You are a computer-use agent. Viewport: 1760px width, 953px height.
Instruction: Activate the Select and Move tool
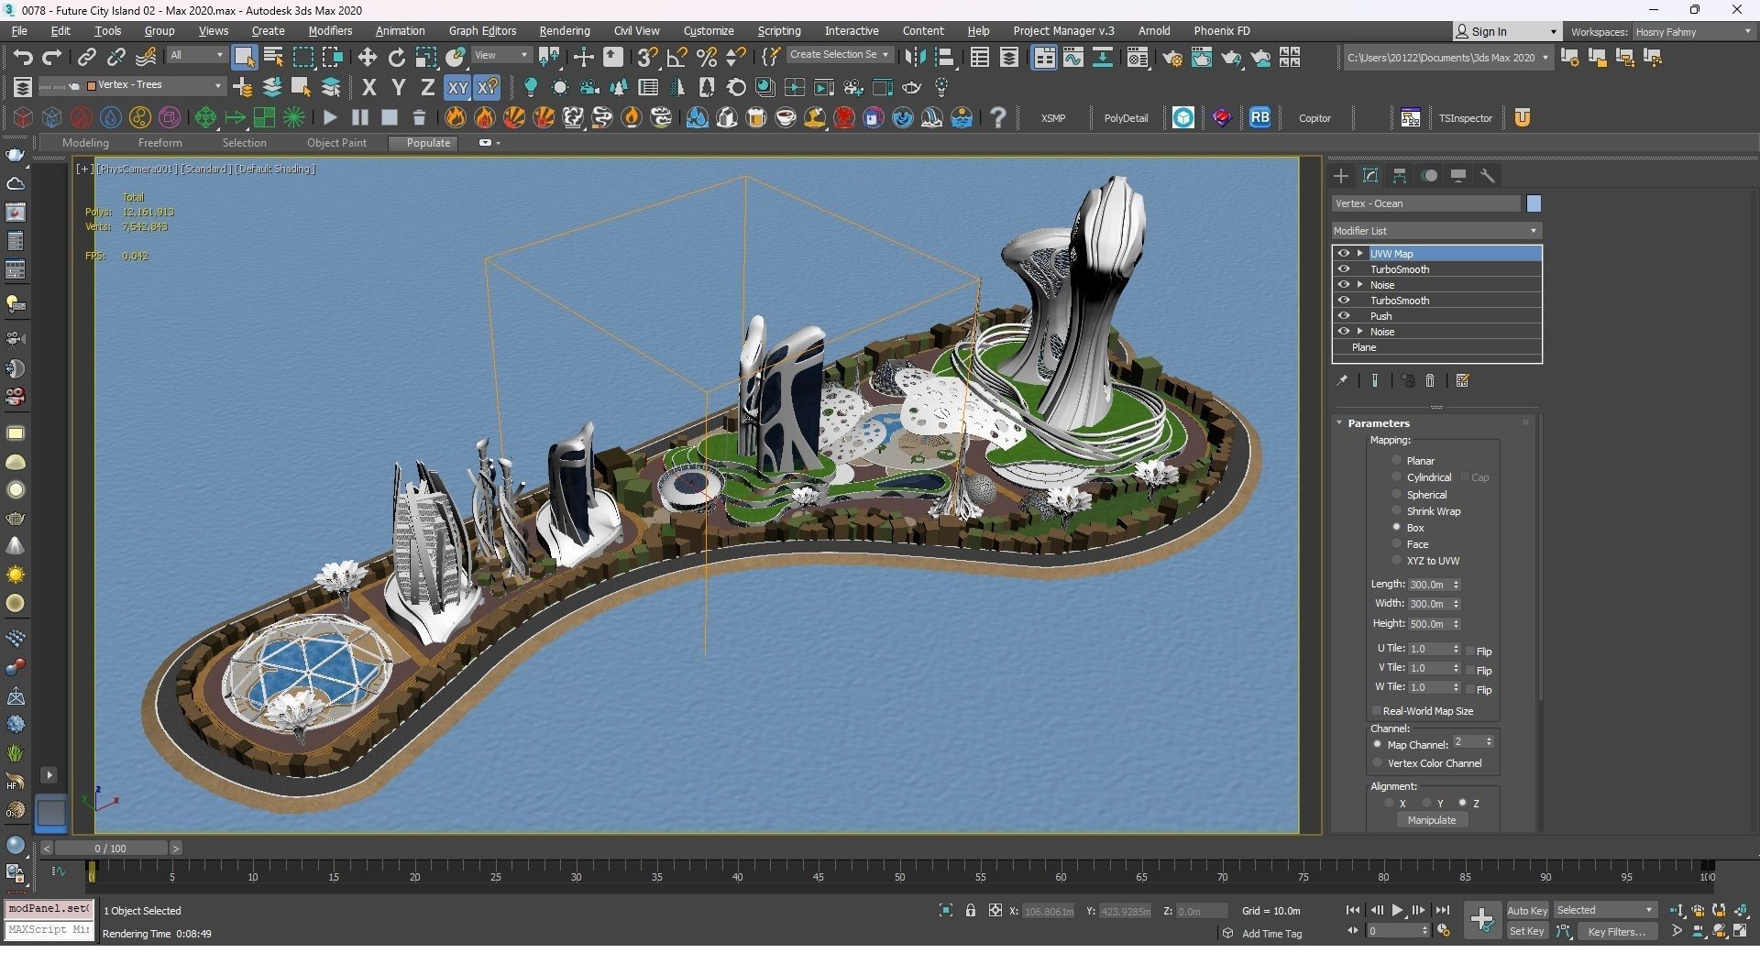(x=368, y=58)
